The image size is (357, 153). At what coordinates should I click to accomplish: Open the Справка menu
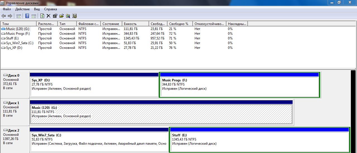[51, 9]
